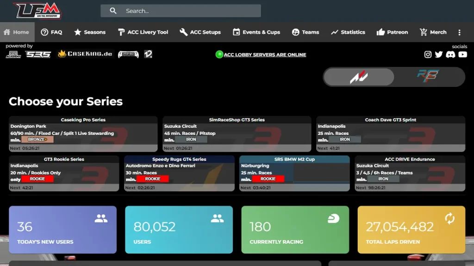Open the Seasons menu
This screenshot has height=266, width=474.
pos(90,32)
